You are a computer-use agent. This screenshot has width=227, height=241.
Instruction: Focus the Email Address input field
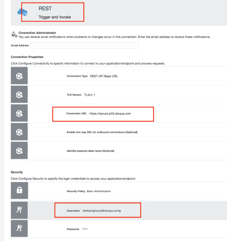(84, 45)
